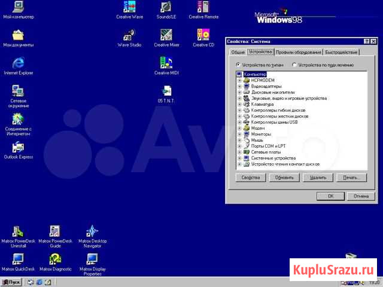Viewport: 383px width, 287px height.
Task: Switch to the Общие tab
Action: 238,52
